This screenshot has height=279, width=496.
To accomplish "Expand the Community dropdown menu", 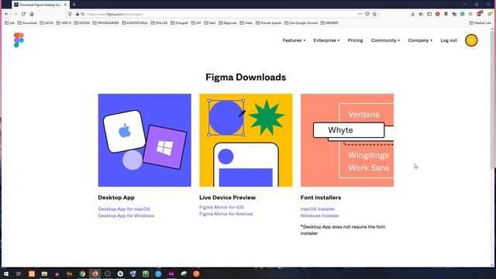I will tap(385, 40).
